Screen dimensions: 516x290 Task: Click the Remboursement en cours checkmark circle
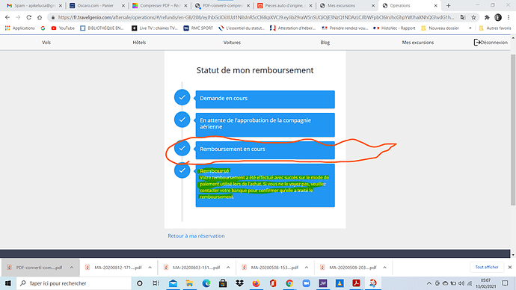coord(182,148)
